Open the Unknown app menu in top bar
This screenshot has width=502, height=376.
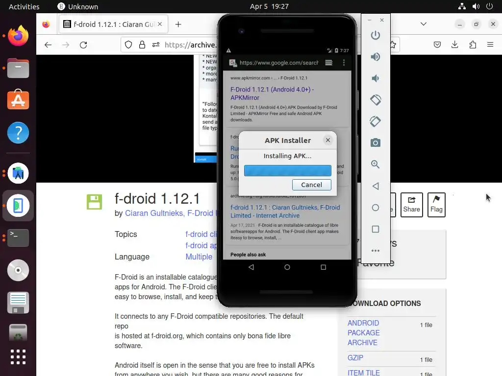(78, 6)
